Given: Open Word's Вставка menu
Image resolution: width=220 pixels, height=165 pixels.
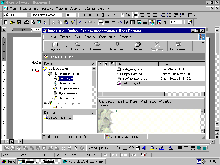Looking at the screenshot, I should pyautogui.click(x=47, y=9).
